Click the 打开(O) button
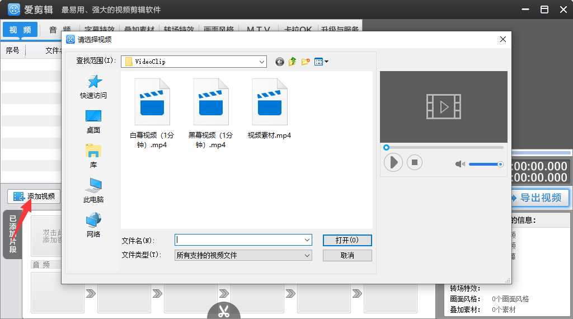The width and height of the screenshot is (573, 319). tap(347, 240)
